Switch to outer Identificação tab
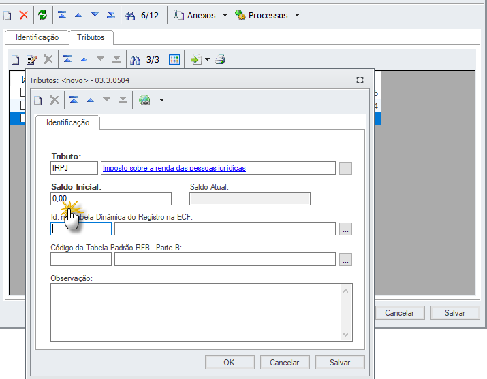The width and height of the screenshot is (487, 379). pyautogui.click(x=37, y=37)
